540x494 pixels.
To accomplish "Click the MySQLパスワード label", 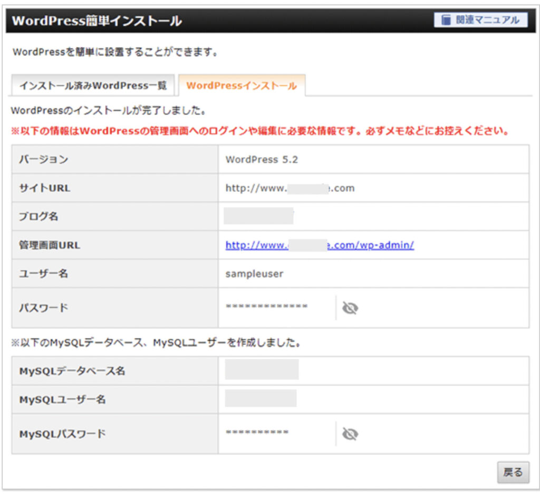I will click(62, 433).
